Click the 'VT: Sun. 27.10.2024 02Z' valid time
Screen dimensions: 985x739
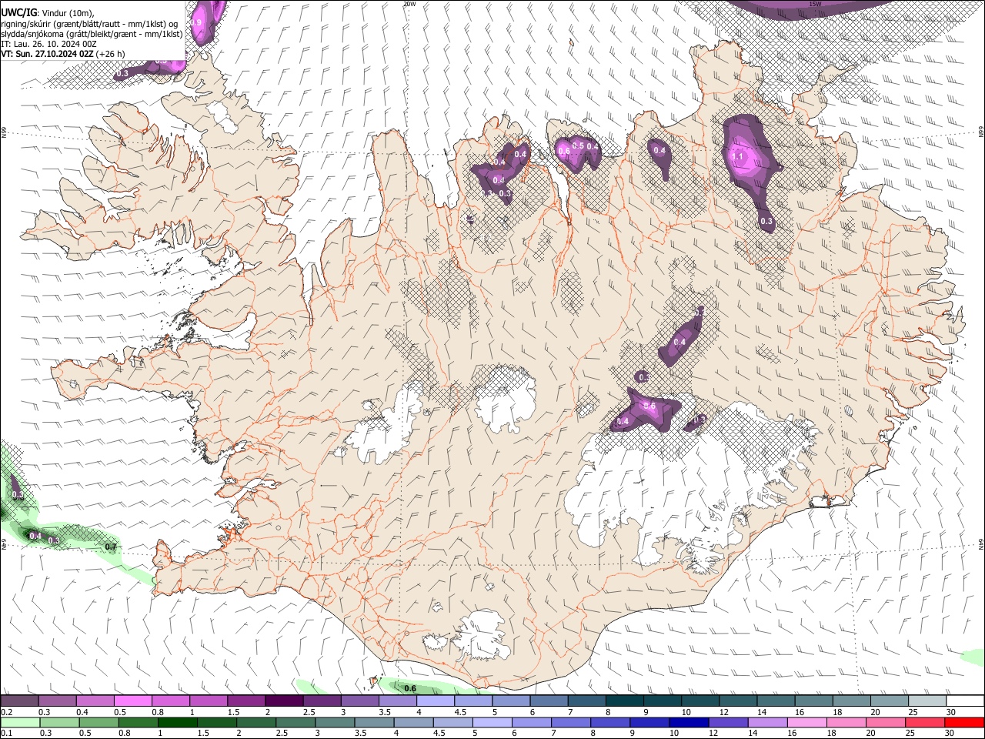[x=47, y=54]
